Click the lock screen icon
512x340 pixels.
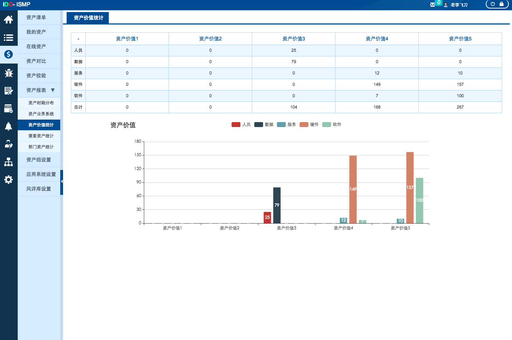(501, 4)
